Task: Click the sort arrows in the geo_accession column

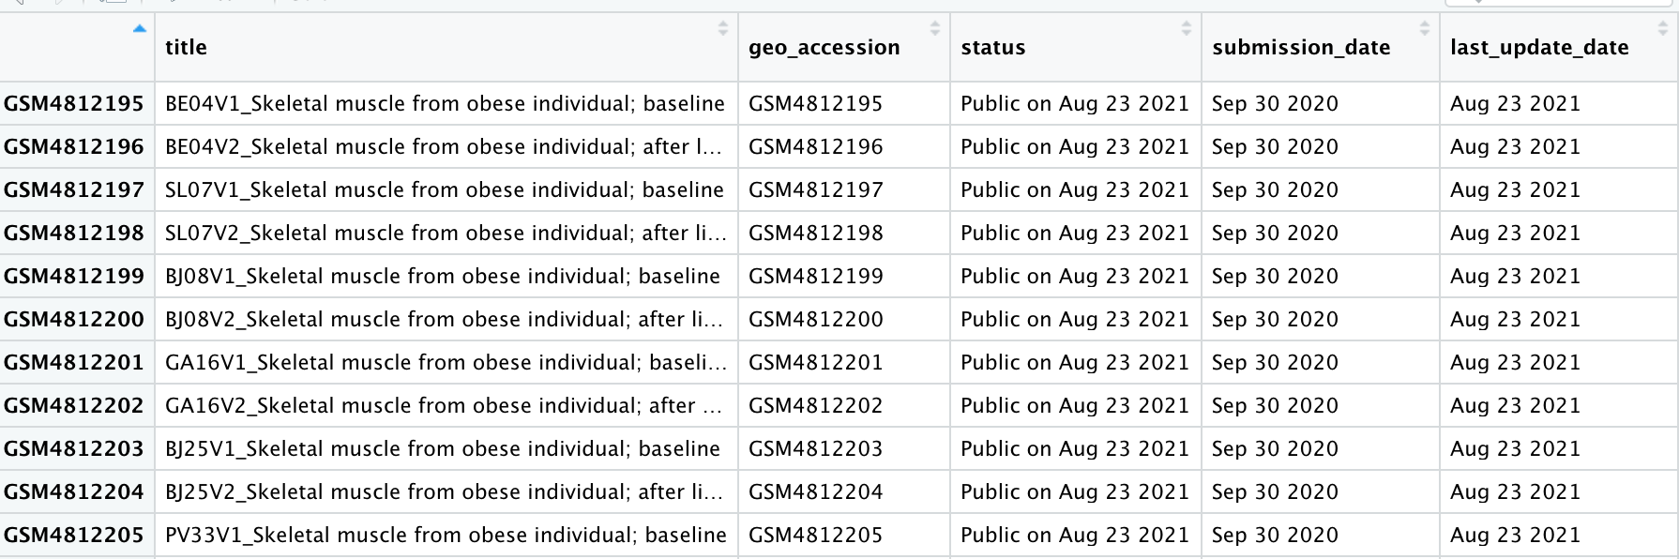Action: click(x=934, y=29)
